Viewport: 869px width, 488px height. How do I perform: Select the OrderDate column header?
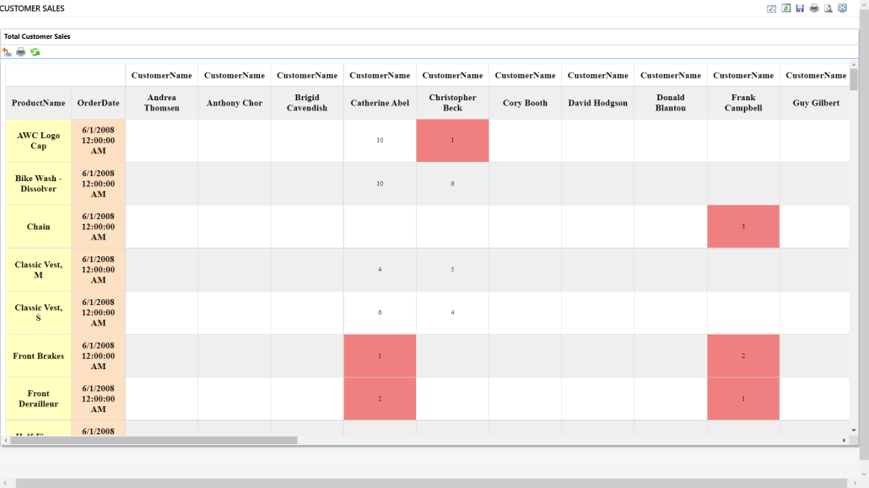click(x=98, y=103)
